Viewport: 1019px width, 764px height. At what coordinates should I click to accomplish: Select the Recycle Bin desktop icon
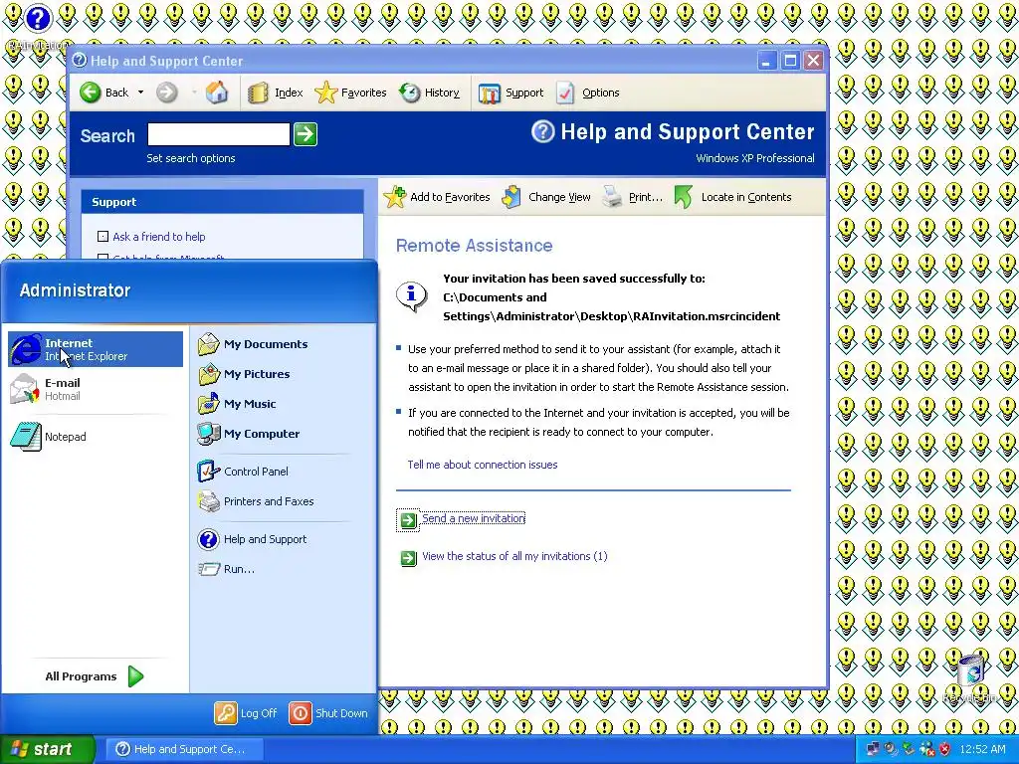pos(971,678)
